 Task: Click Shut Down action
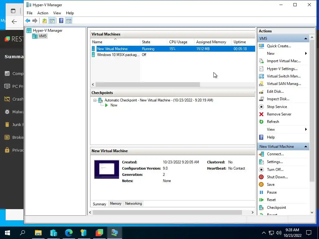(x=277, y=177)
